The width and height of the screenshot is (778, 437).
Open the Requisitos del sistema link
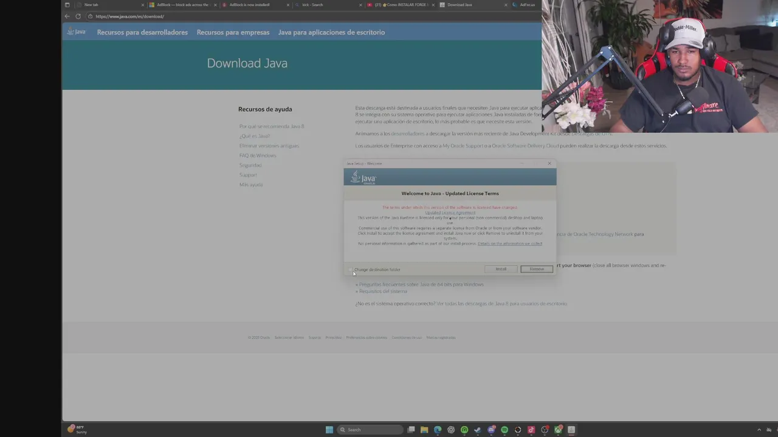tap(383, 291)
